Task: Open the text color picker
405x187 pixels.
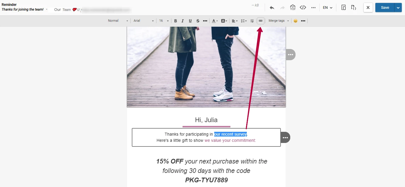Action: pos(214,21)
